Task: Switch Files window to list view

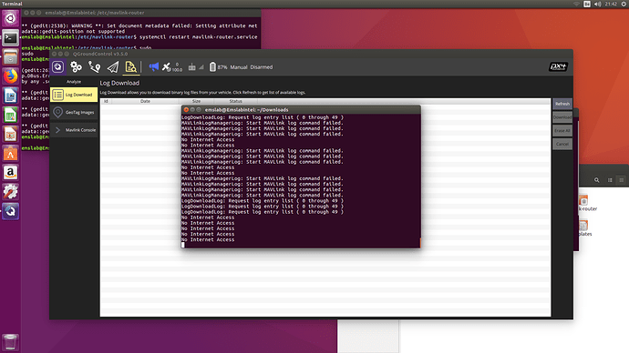Action: click(610, 180)
